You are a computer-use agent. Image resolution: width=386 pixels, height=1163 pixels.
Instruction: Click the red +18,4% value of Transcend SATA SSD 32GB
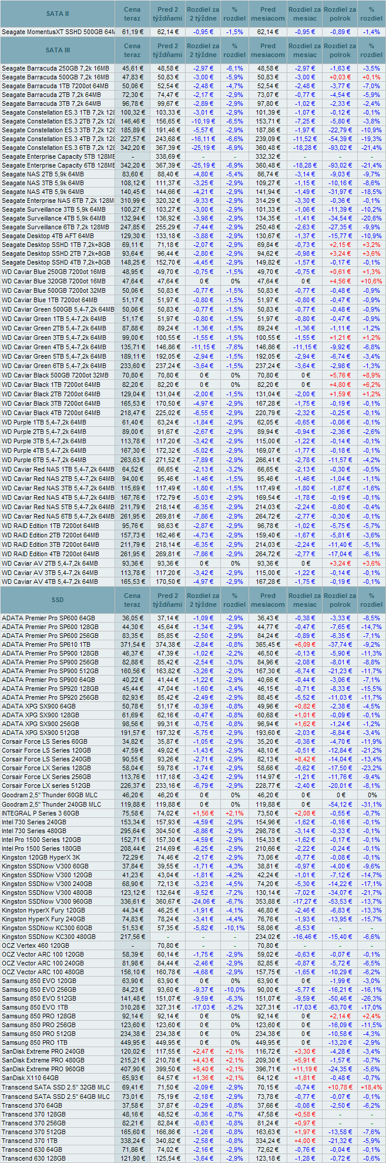[371, 1088]
